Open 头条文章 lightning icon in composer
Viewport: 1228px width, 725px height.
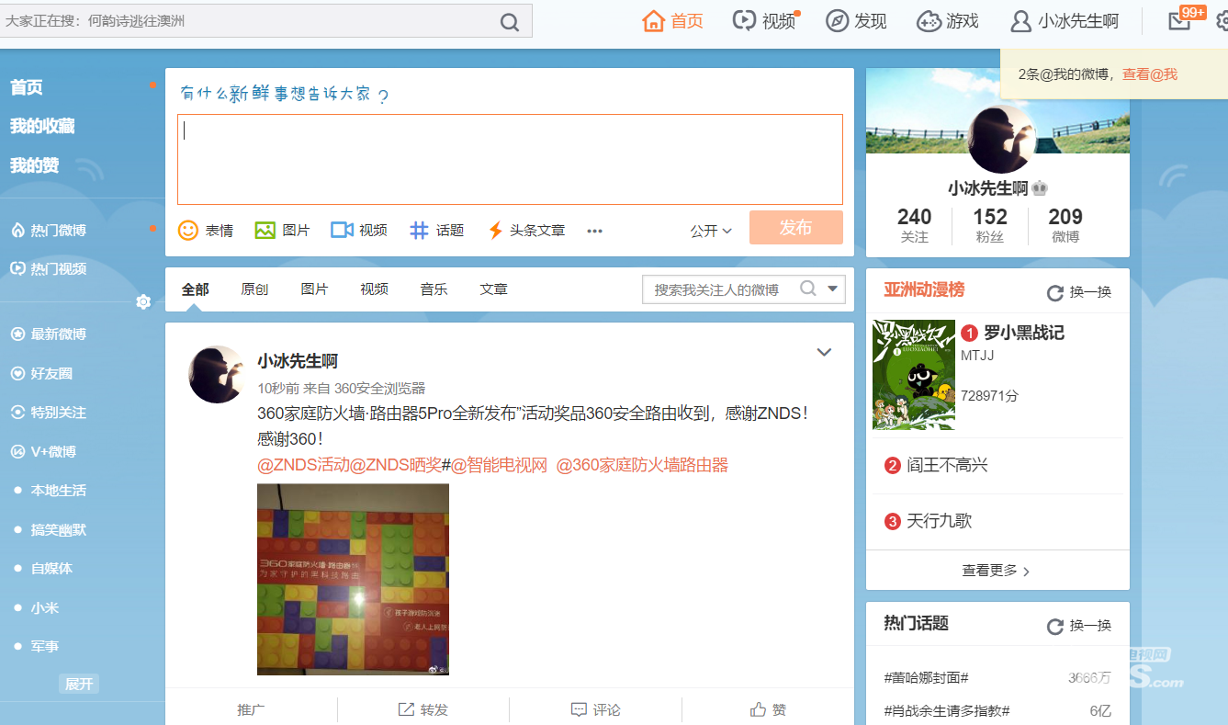point(495,230)
